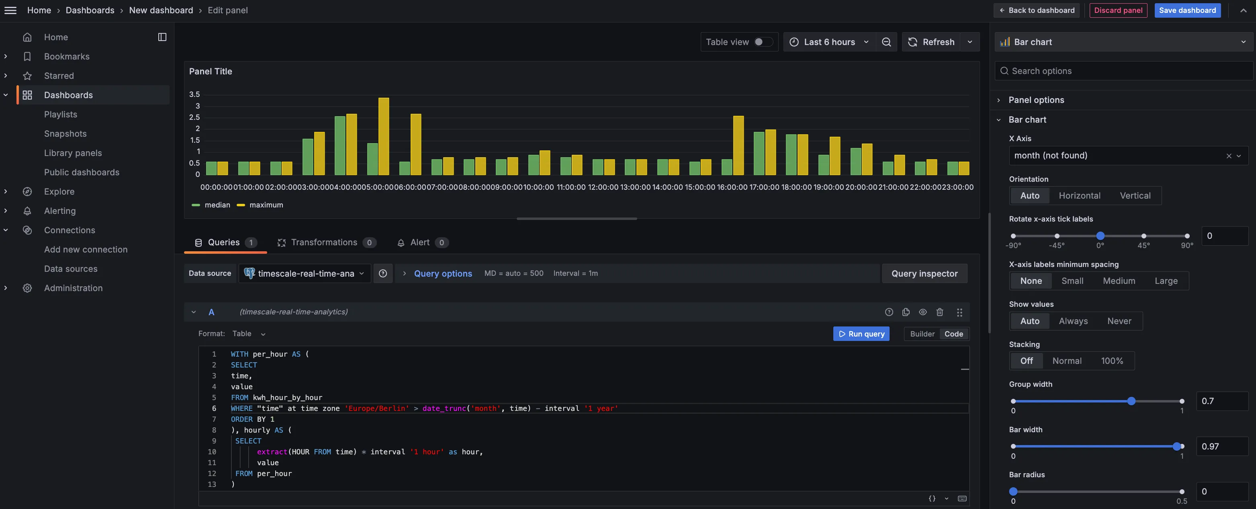Set Stacking to 100%
1256x509 pixels.
pyautogui.click(x=1112, y=361)
